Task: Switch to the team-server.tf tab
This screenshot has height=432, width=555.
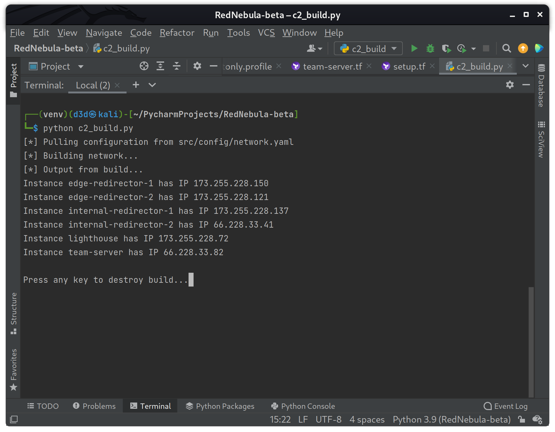Action: 332,66
